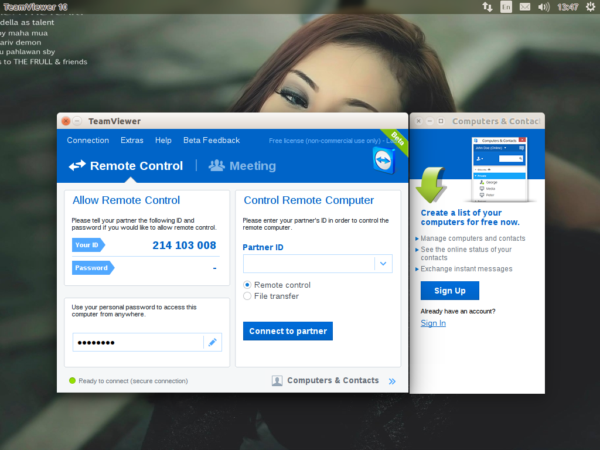Click Connect to partner button
600x450 pixels.
pyautogui.click(x=288, y=331)
